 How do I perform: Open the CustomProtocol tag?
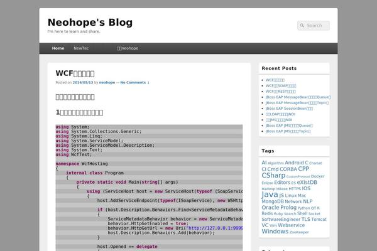(298, 176)
